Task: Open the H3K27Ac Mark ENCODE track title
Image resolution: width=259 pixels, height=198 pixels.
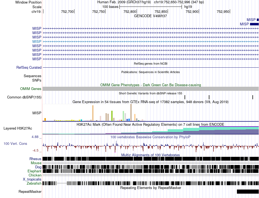Action: click(x=150, y=124)
